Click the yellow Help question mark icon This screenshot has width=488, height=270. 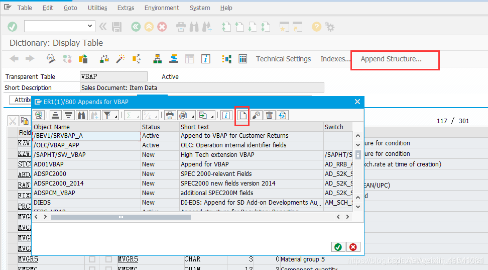[x=316, y=27]
